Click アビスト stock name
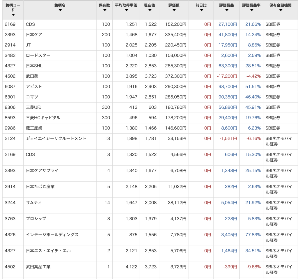 (34, 87)
